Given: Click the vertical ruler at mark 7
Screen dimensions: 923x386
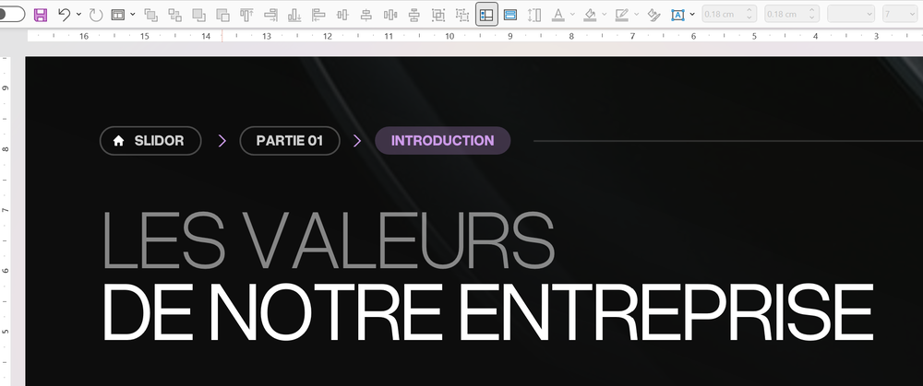Looking at the screenshot, I should click(6, 210).
